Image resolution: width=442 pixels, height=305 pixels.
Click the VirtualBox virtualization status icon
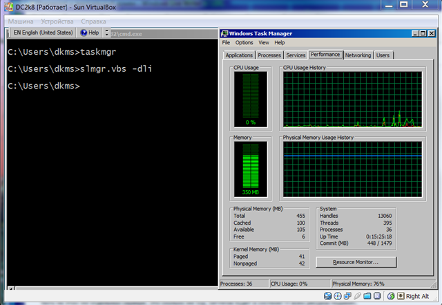pos(377,296)
